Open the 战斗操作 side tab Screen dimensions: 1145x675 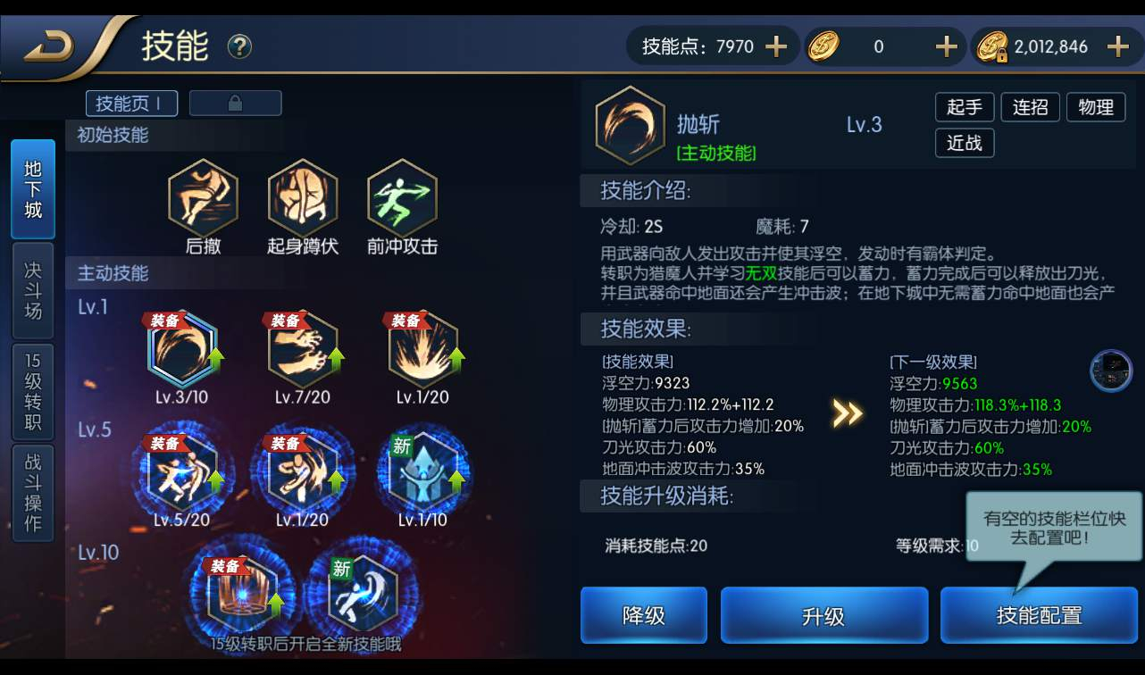point(33,492)
